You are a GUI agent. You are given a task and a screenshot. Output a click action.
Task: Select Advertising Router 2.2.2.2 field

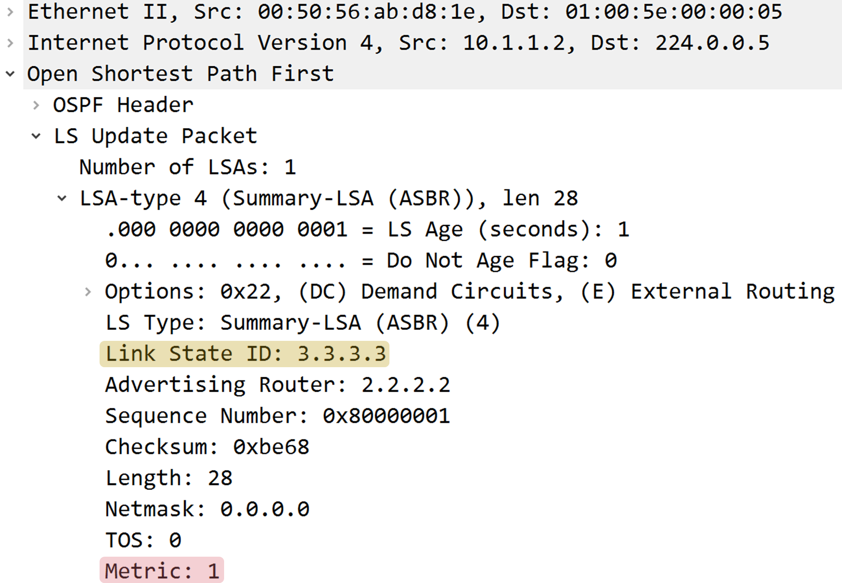[x=278, y=385]
